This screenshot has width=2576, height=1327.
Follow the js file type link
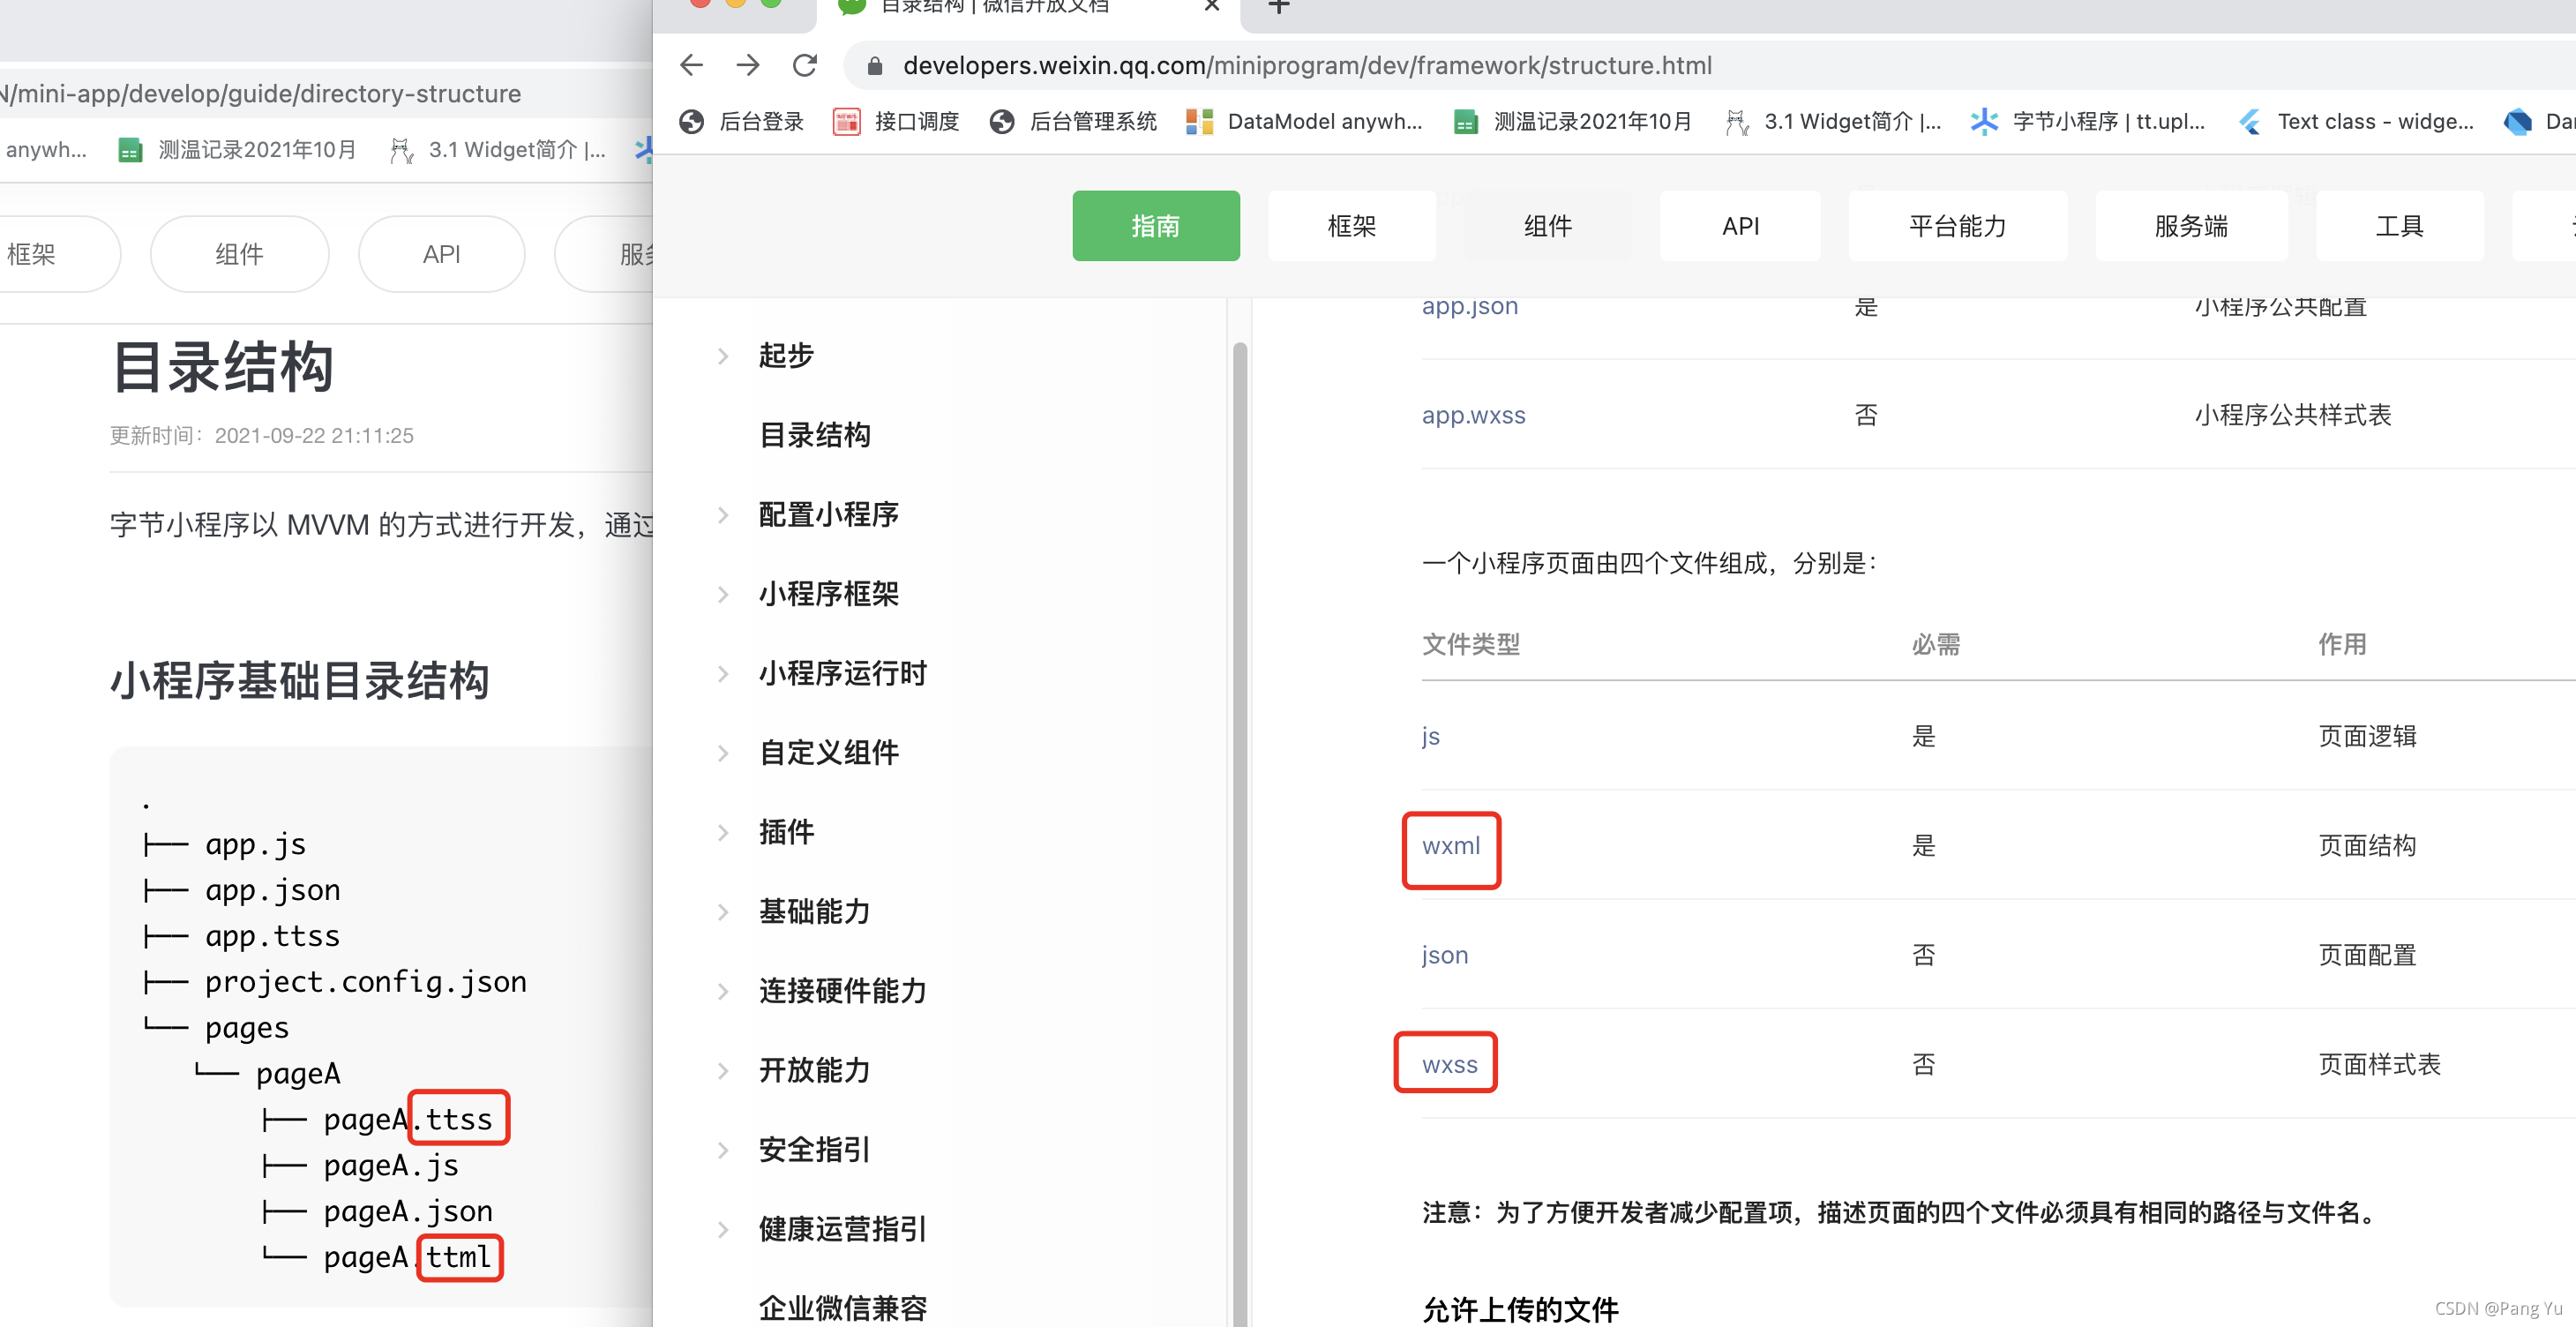[1430, 737]
